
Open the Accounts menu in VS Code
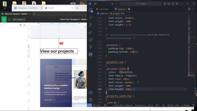[90, 92]
